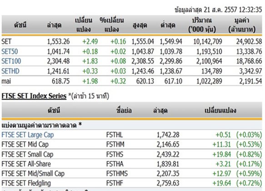
Task: Click Mid Cap change +11.31
Action: [221, 145]
